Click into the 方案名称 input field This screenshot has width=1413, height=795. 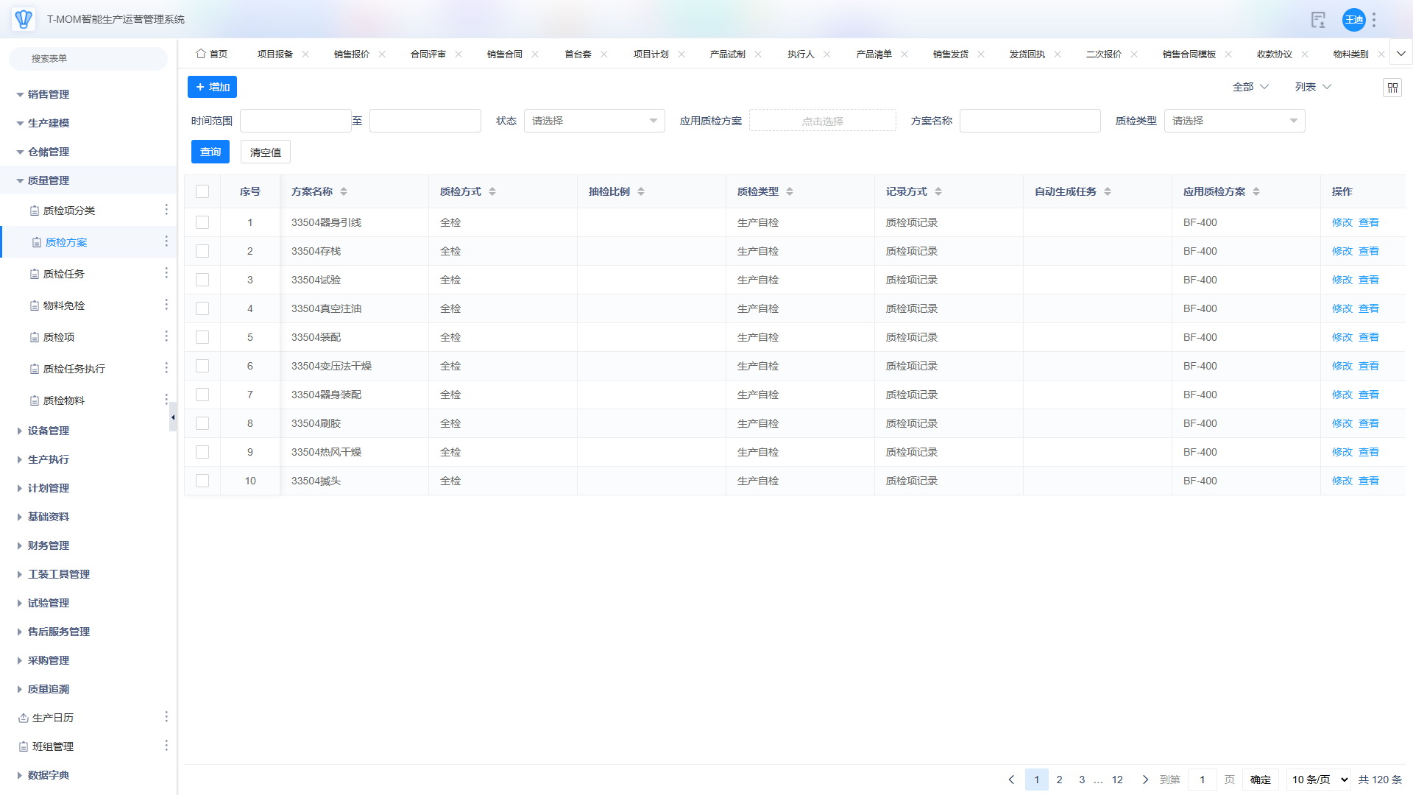[x=1030, y=121]
